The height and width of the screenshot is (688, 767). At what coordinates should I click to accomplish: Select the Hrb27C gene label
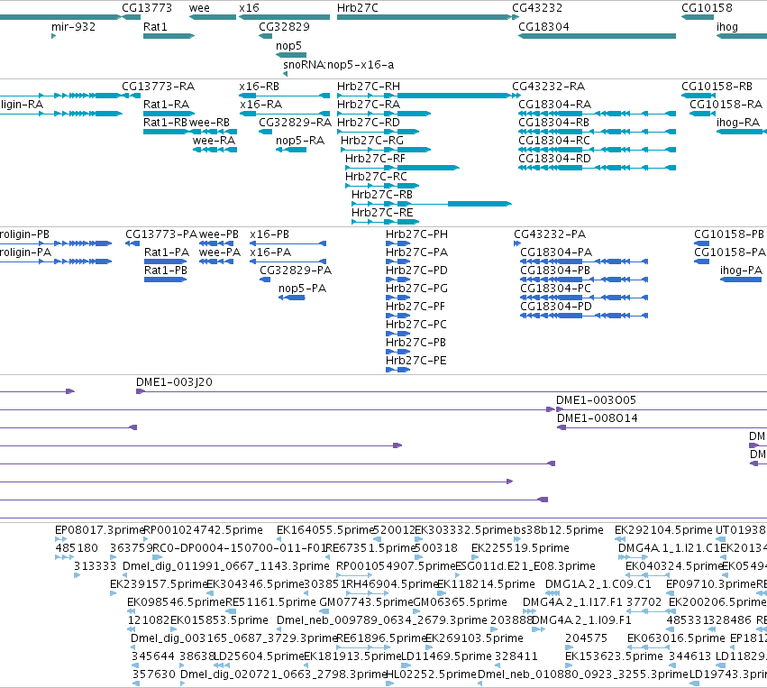tap(357, 8)
